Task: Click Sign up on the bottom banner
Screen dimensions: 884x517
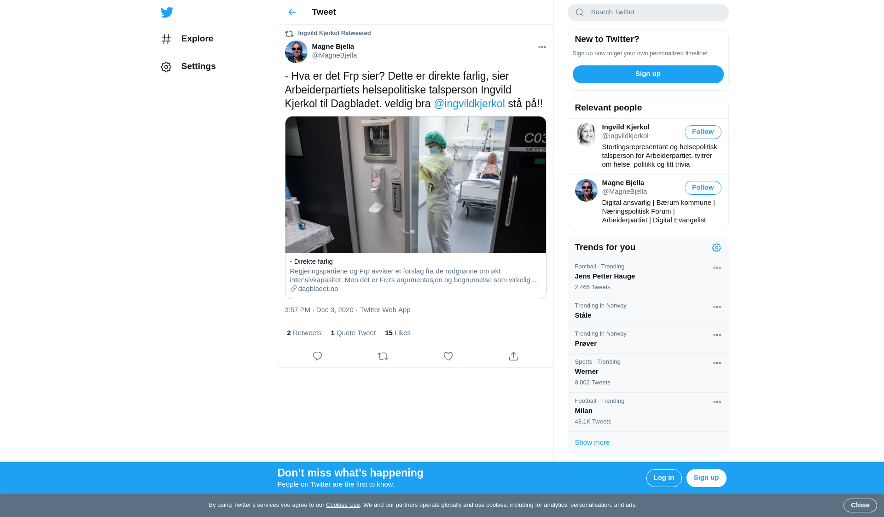Action: pyautogui.click(x=706, y=478)
